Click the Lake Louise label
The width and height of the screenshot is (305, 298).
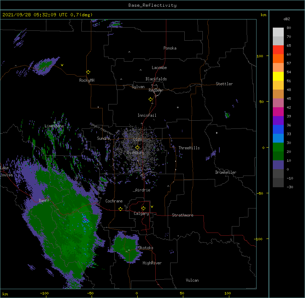point(6,171)
